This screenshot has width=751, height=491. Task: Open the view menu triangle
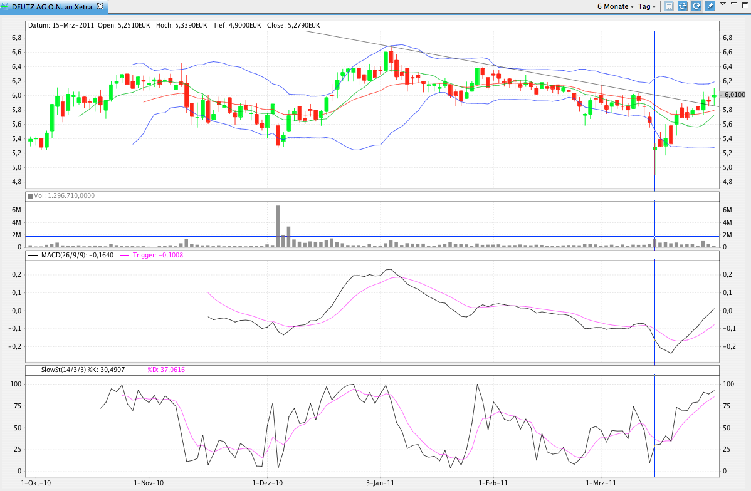click(x=723, y=4)
